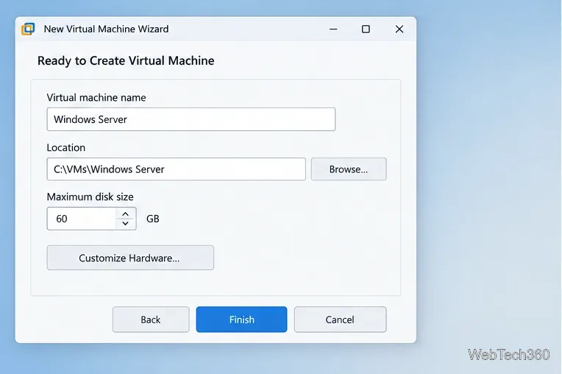
Task: Open Customize Hardware settings
Action: click(x=130, y=258)
